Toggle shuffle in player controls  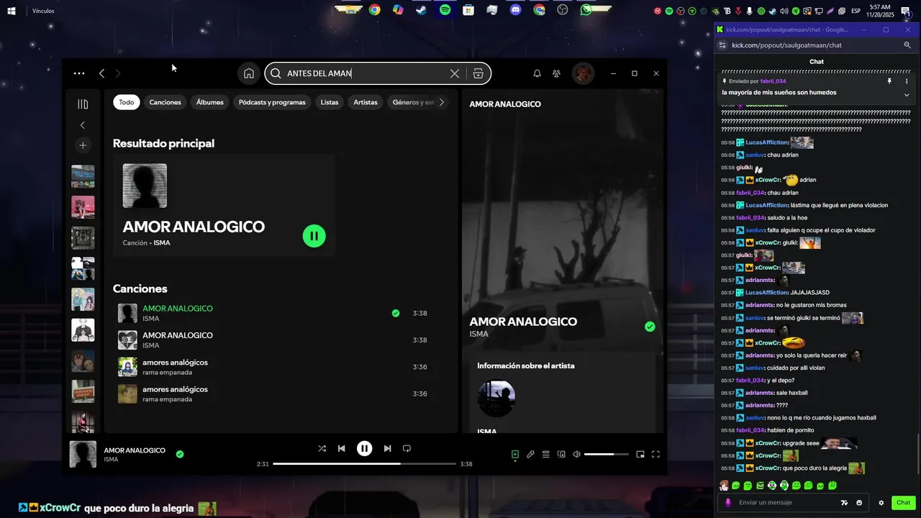pos(322,448)
